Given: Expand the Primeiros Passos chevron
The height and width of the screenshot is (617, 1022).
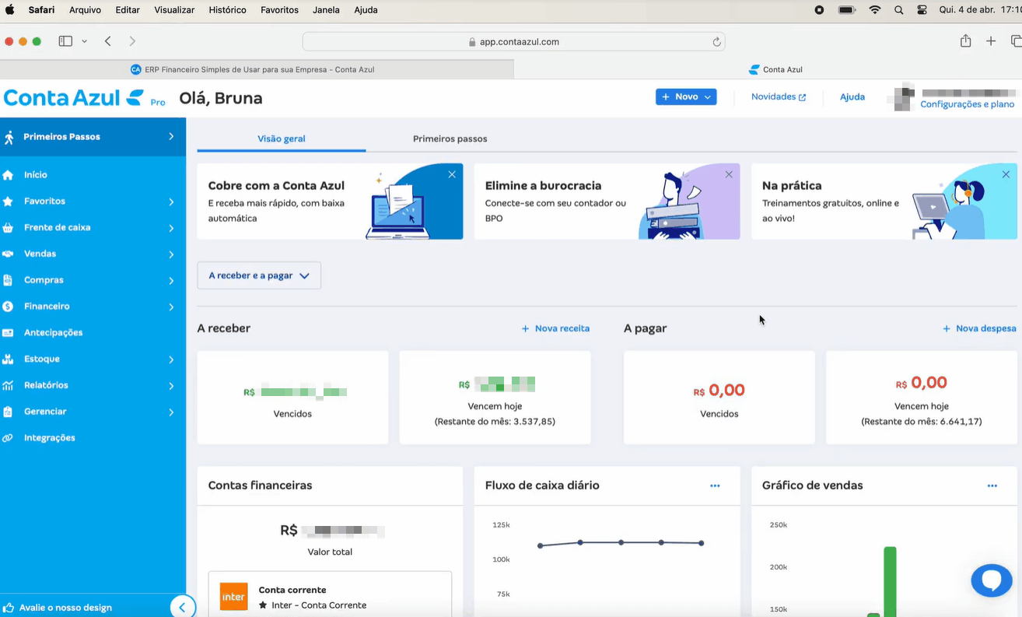Looking at the screenshot, I should (x=171, y=137).
